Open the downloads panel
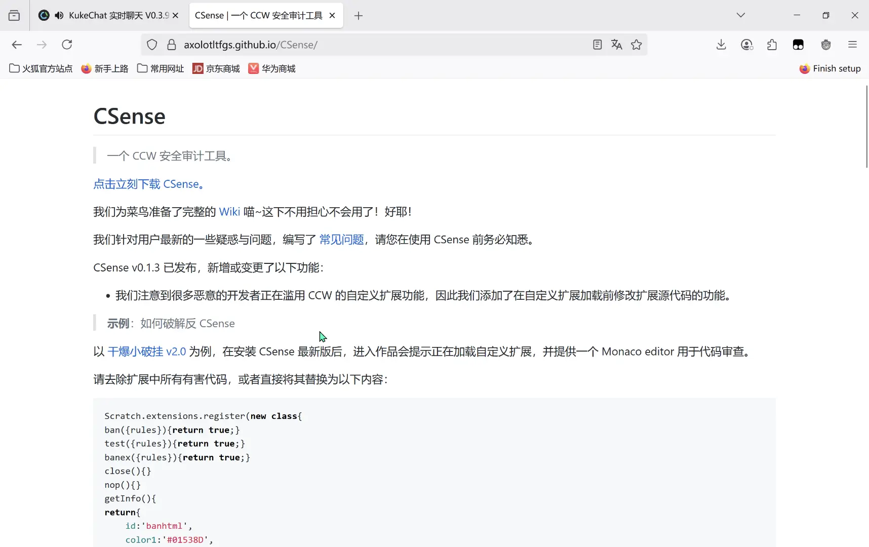 (x=721, y=45)
